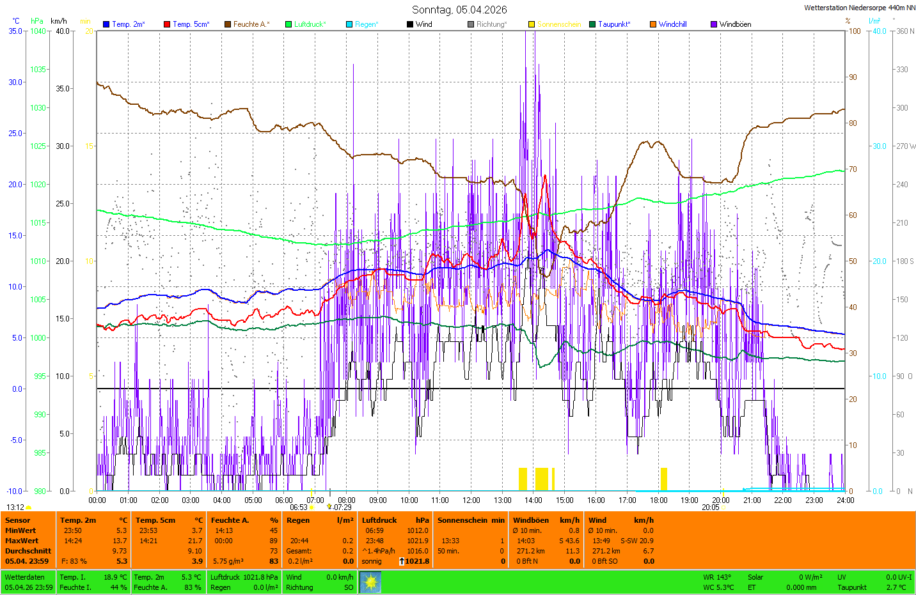Click the Wetterstation Niedersorpe 440m NN header
The width and height of the screenshot is (916, 595).
859,8
